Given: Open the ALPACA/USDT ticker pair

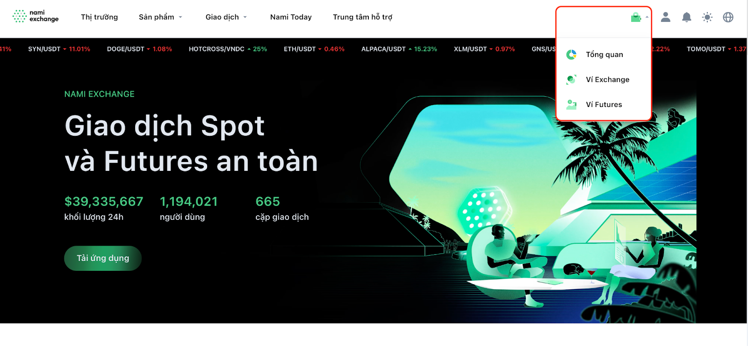Looking at the screenshot, I should coord(399,49).
